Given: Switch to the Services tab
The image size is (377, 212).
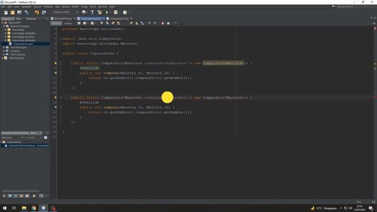Looking at the screenshot, I should click(x=31, y=19).
